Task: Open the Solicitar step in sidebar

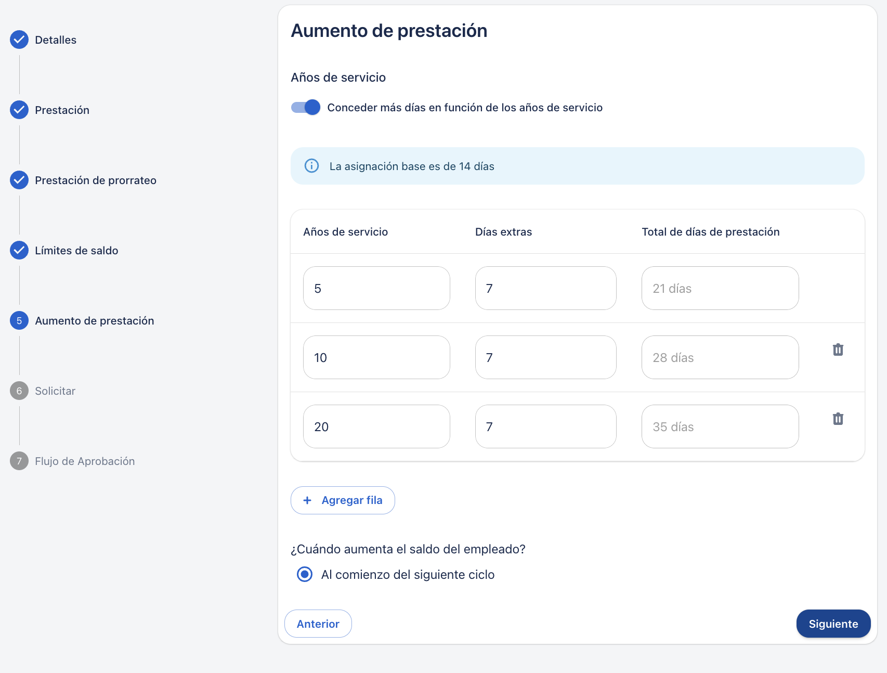Action: 55,391
